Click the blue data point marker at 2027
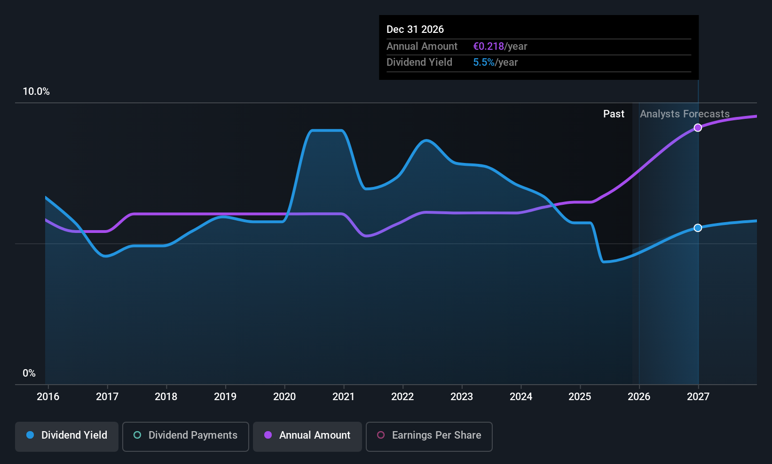The width and height of the screenshot is (772, 464). [x=698, y=228]
